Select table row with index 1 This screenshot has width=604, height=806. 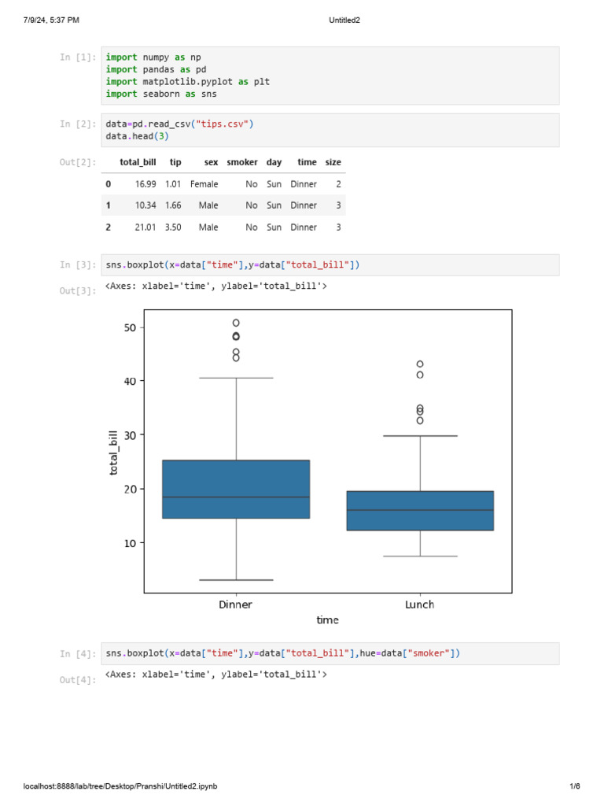pyautogui.click(x=223, y=205)
